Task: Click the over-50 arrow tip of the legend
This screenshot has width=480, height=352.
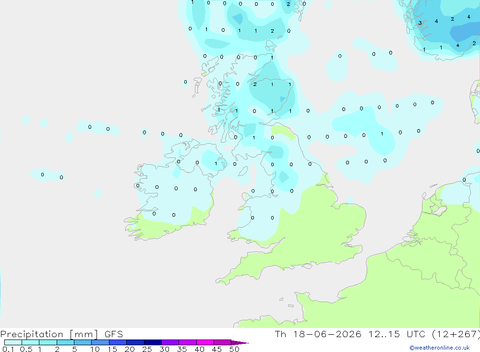Action: click(x=240, y=343)
